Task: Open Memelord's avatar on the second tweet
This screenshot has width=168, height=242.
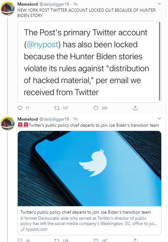Action: coord(8,123)
